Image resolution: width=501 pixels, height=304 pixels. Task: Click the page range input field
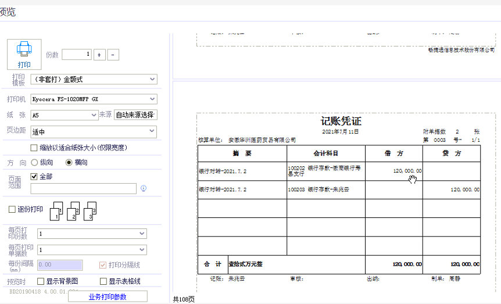(83, 188)
